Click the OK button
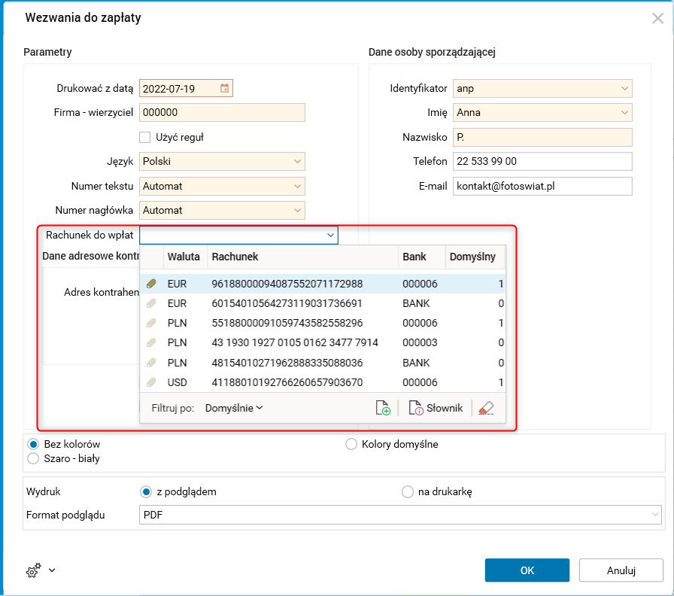Image resolution: width=674 pixels, height=596 pixels. click(x=527, y=570)
